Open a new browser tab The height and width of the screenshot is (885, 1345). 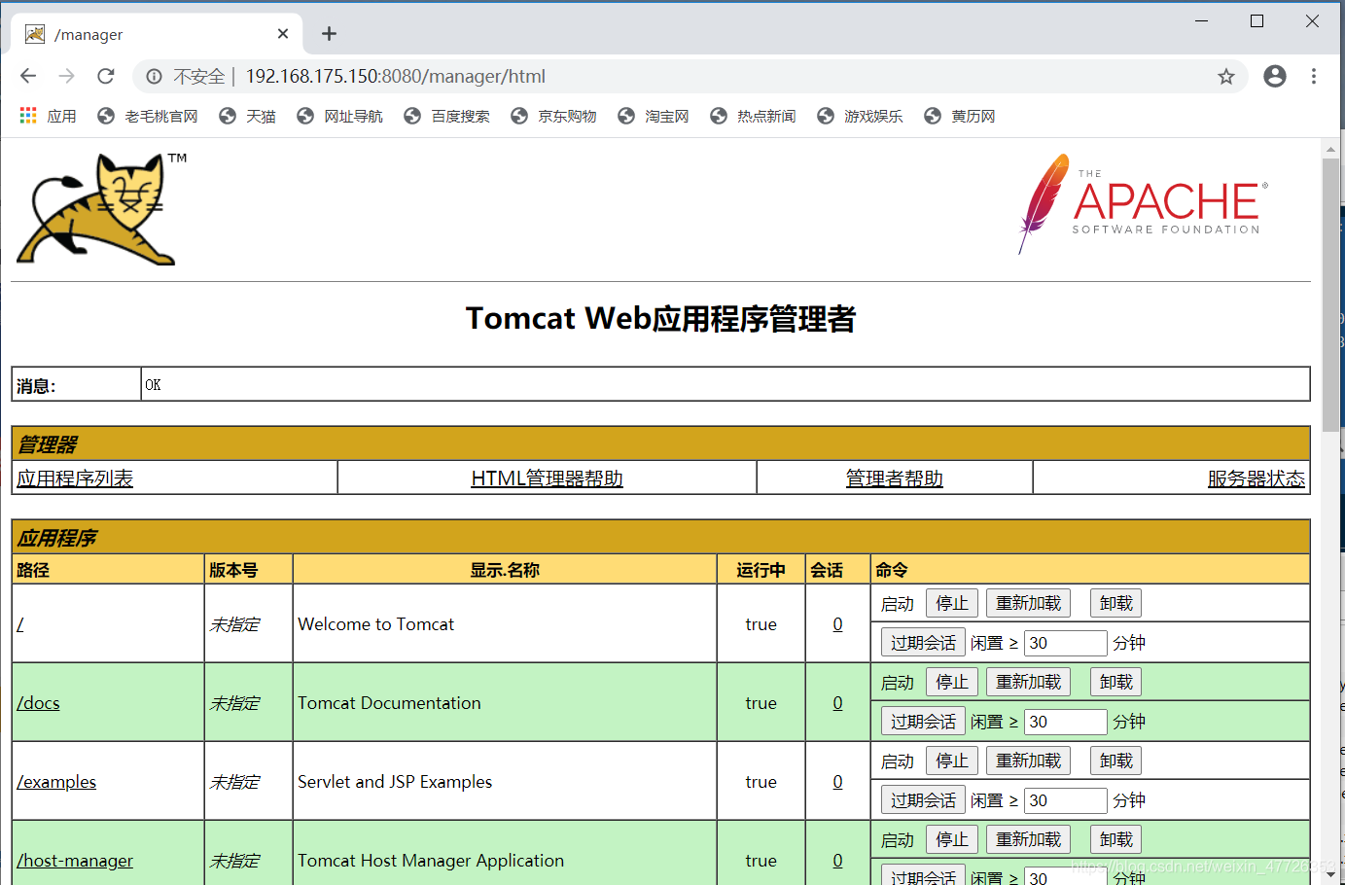pos(330,34)
